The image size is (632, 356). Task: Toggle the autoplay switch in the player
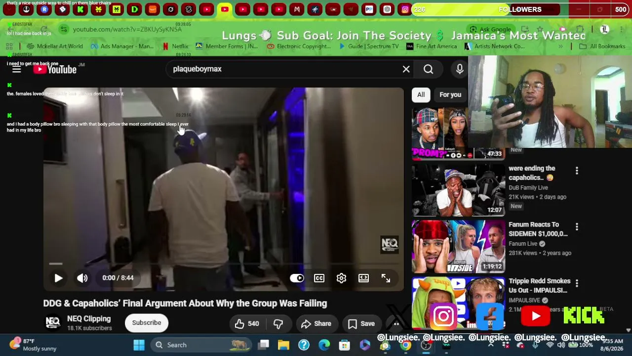[297, 278]
